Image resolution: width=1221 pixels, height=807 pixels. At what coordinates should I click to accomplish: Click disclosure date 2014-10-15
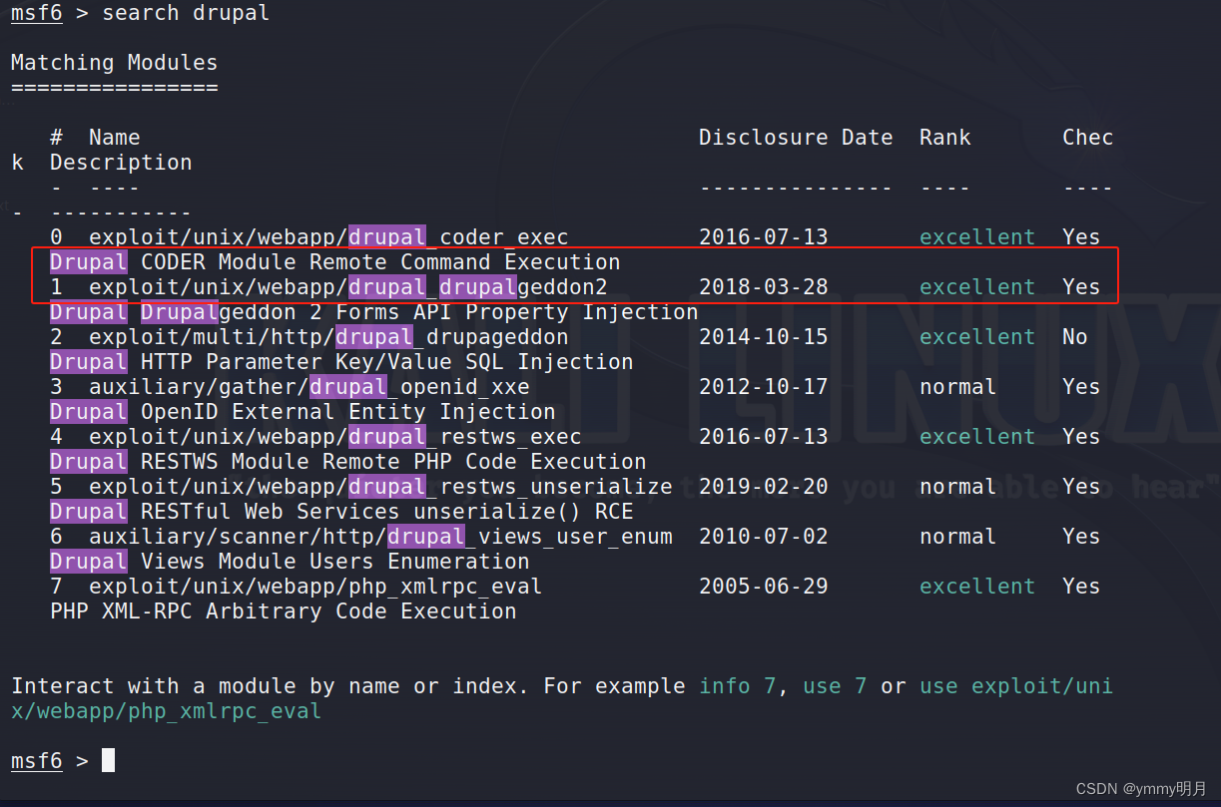tap(764, 337)
